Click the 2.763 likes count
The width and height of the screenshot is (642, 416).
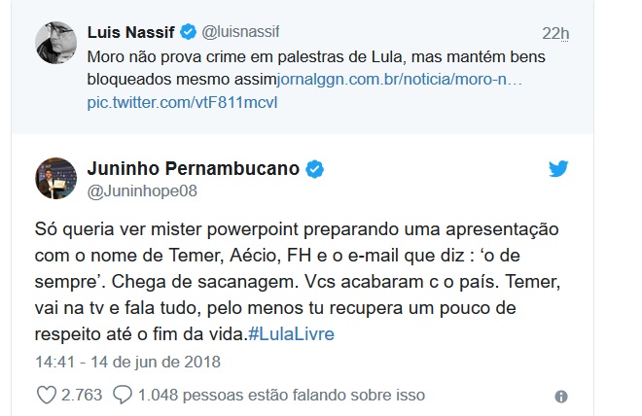(82, 396)
